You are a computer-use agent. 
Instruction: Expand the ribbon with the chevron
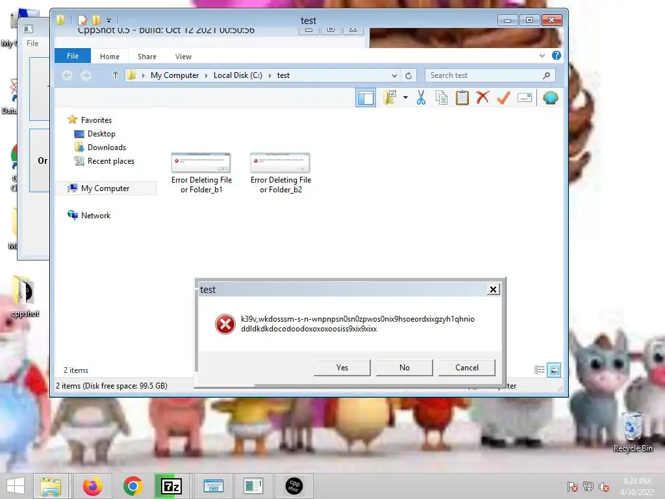542,56
